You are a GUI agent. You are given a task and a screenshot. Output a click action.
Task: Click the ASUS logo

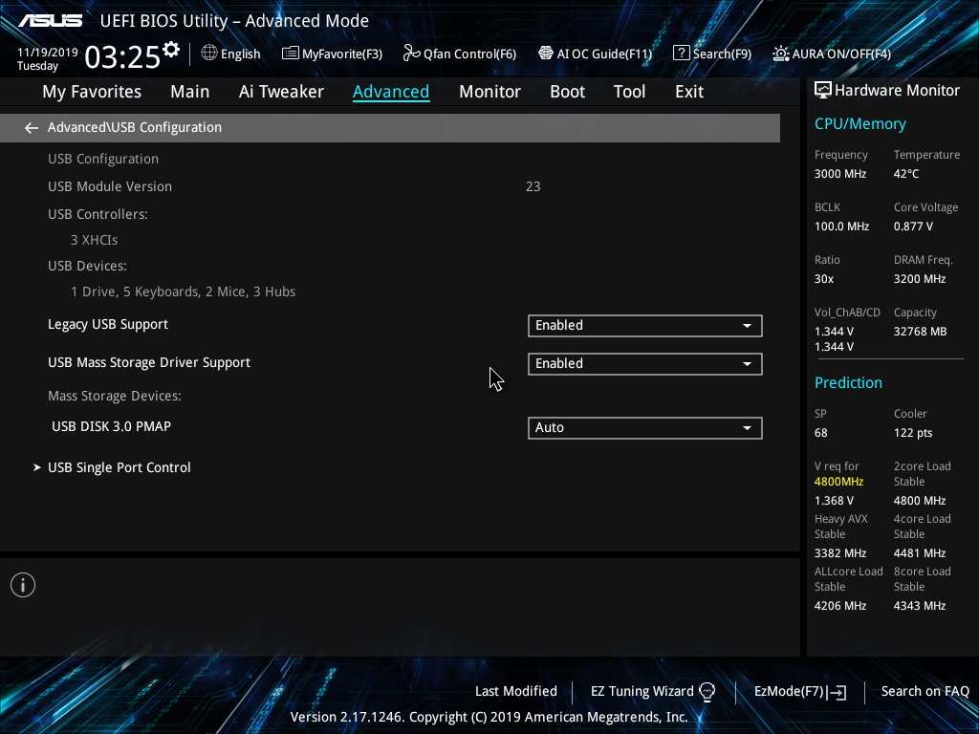[x=51, y=21]
